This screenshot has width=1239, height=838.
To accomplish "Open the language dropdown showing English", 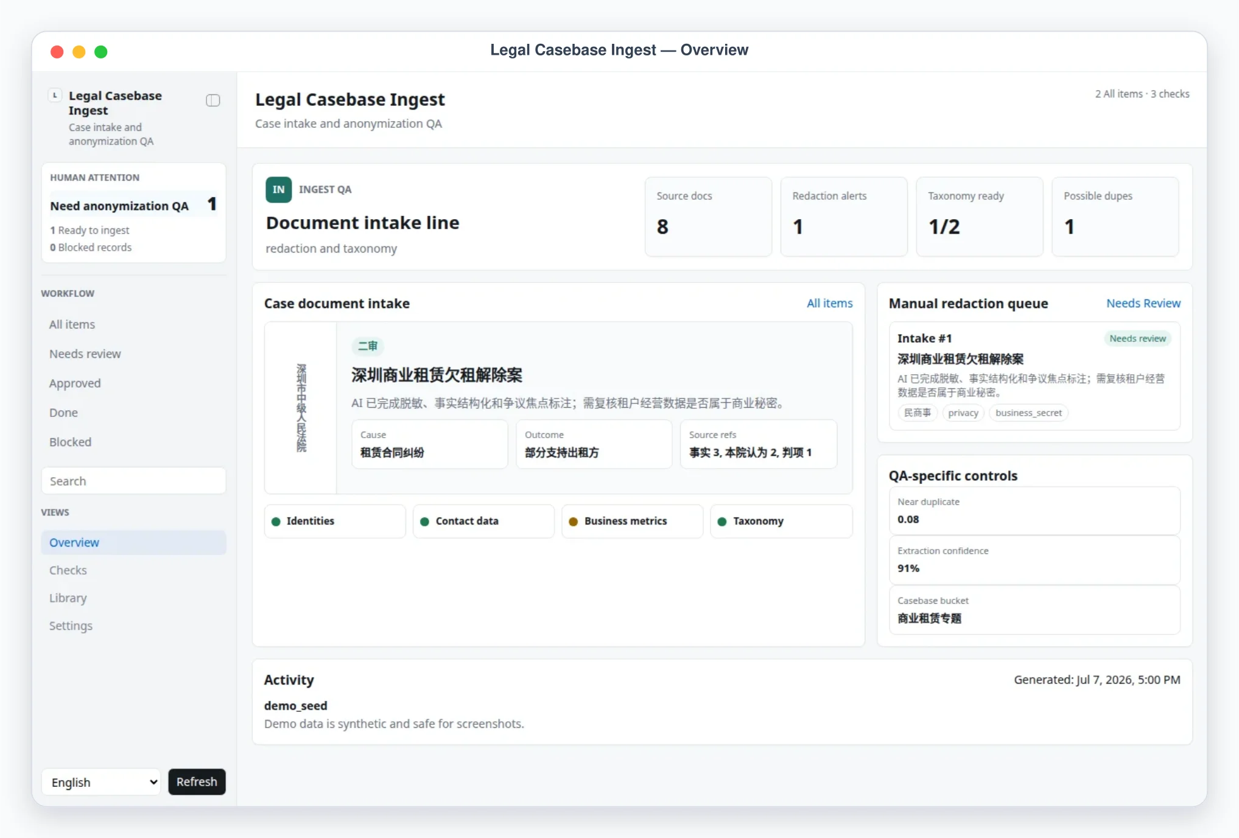I will point(101,782).
